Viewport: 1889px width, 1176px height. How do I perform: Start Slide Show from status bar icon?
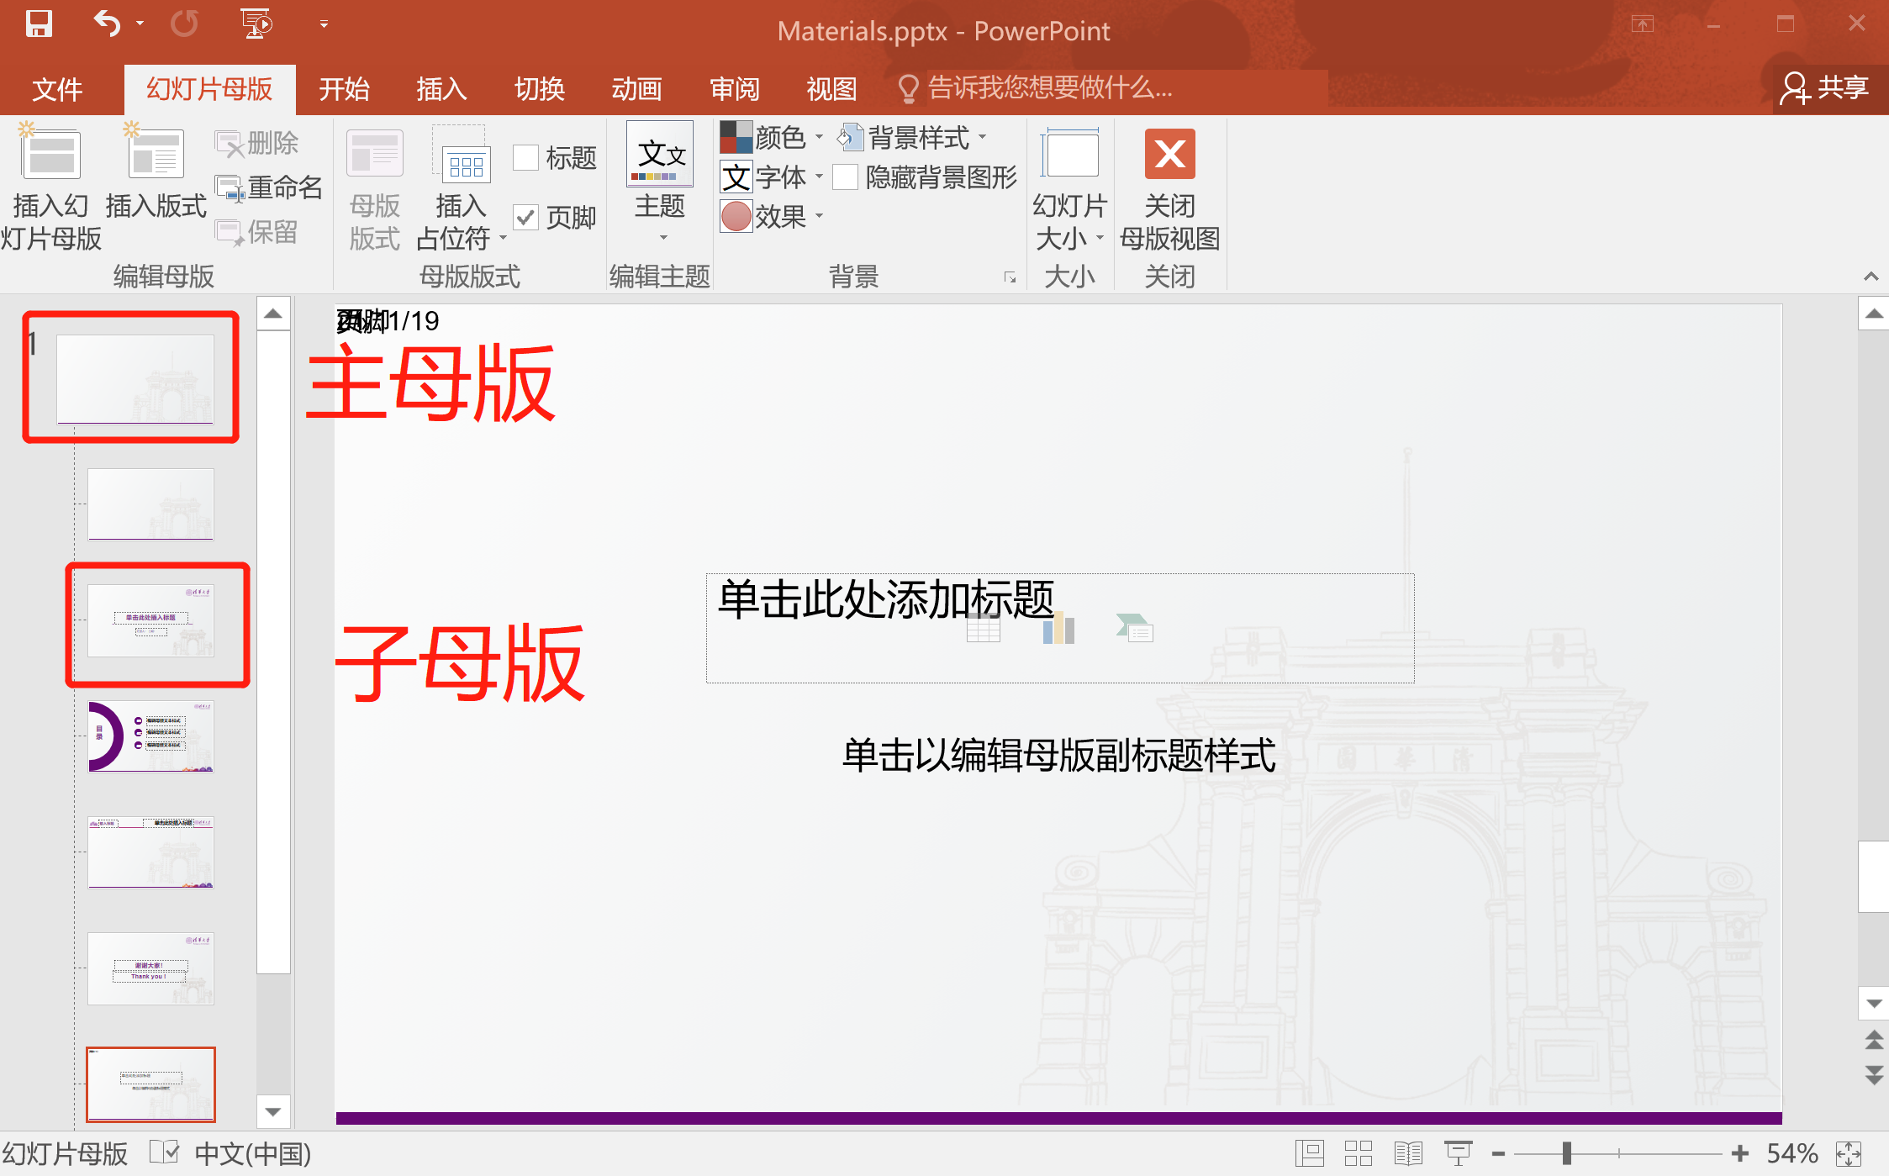click(1458, 1153)
